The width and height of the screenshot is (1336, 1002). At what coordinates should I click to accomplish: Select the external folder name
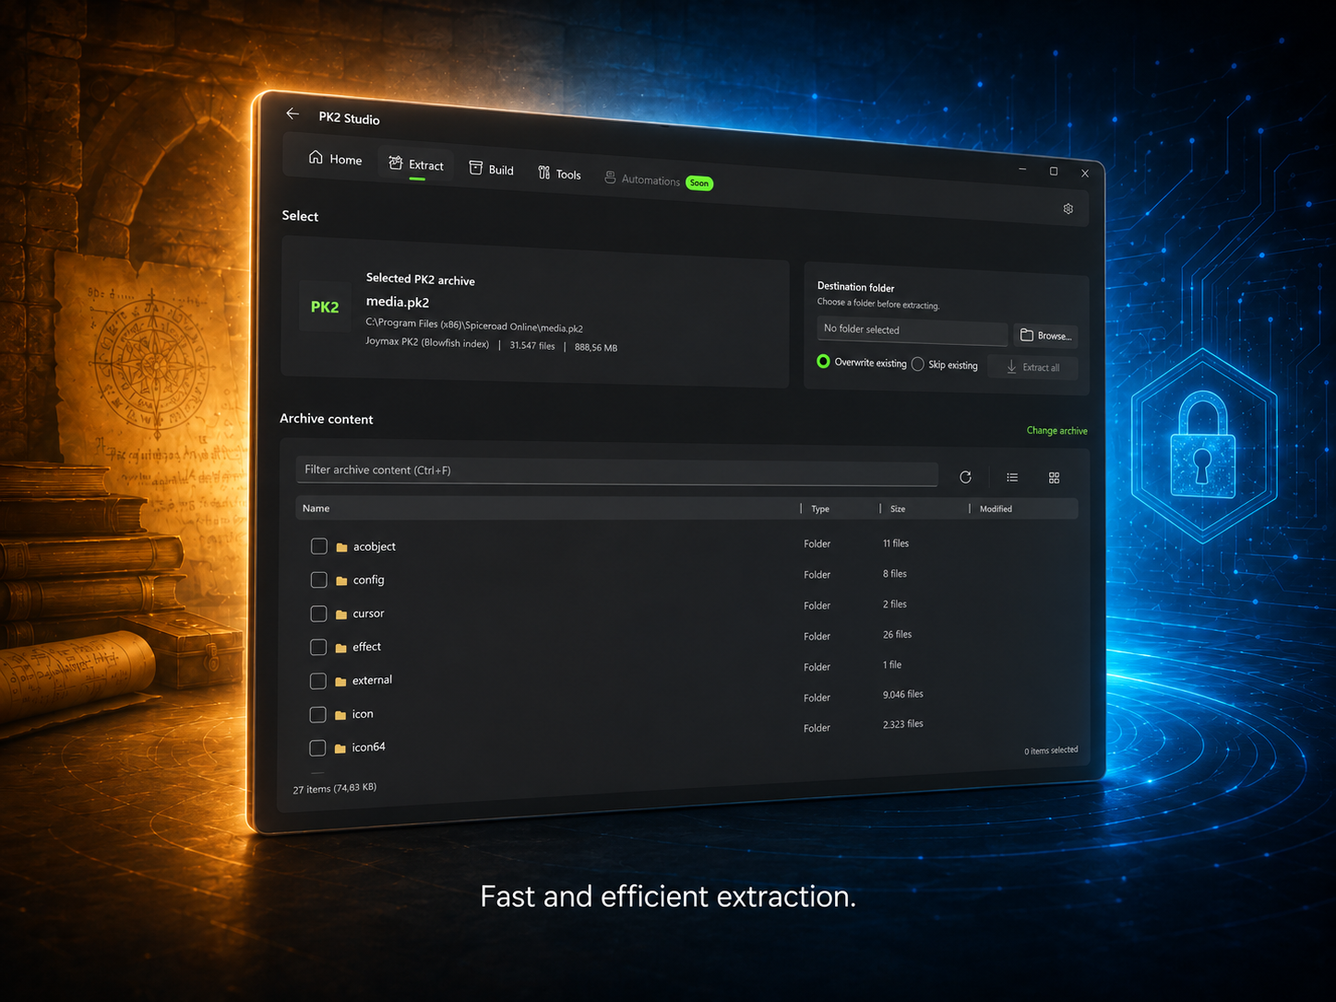pyautogui.click(x=372, y=680)
